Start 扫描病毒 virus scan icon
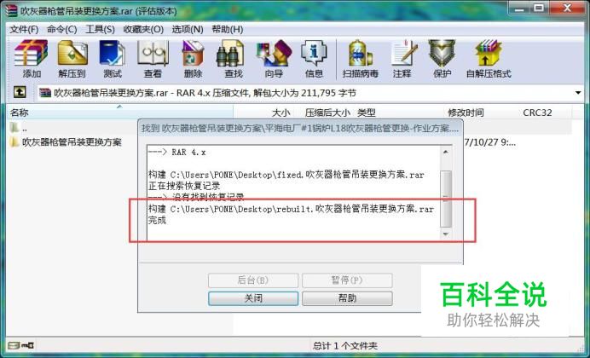Screen dimensions: 590x358 click(360, 58)
